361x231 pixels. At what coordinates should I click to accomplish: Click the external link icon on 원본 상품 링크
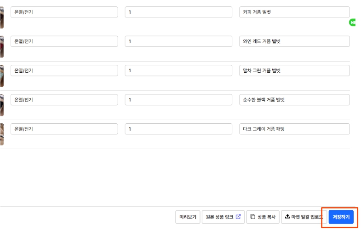tap(238, 217)
